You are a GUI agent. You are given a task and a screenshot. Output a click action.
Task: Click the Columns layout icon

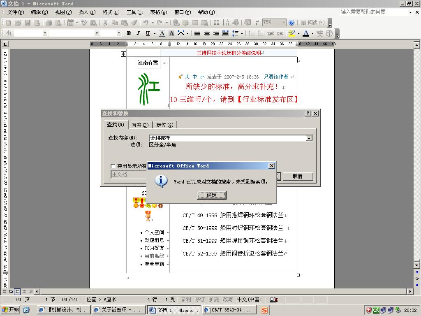pyautogui.click(x=216, y=23)
